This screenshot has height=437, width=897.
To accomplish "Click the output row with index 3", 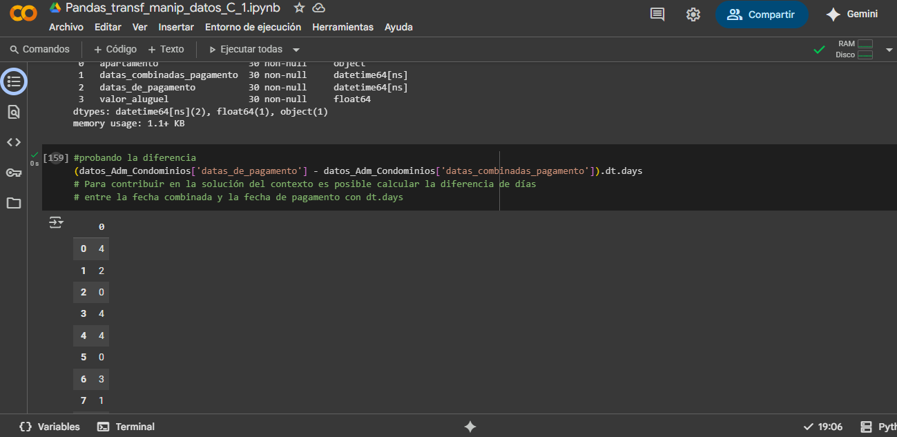I will click(x=91, y=313).
